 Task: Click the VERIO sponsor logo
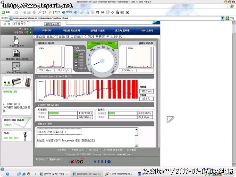tap(102, 161)
